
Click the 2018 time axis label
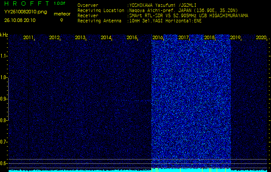tap(209, 37)
